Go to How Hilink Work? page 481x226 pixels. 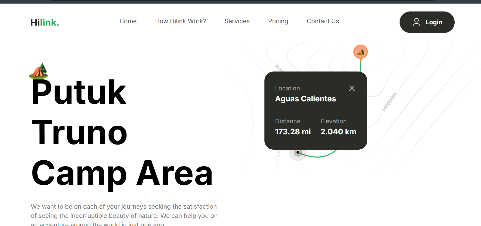coord(180,21)
